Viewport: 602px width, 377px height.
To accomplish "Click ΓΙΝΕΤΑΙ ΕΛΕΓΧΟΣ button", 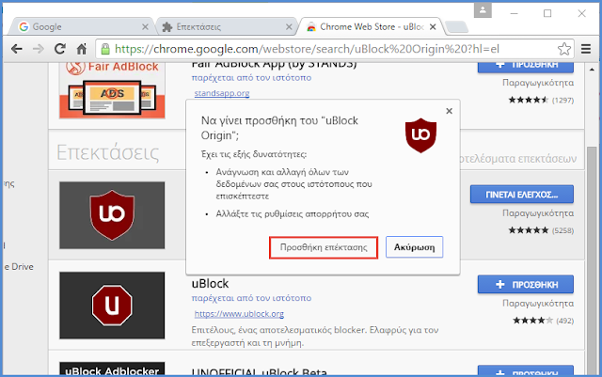I will 522,195.
